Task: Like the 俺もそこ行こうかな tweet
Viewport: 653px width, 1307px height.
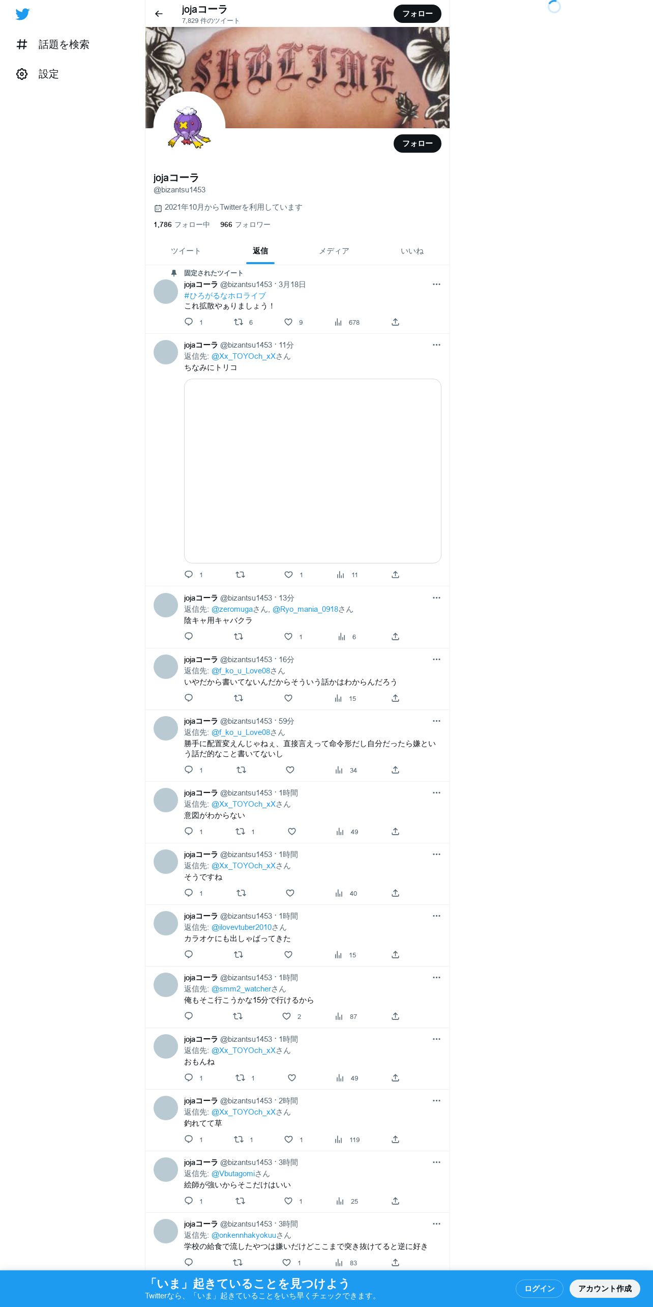Action: coord(287,1016)
